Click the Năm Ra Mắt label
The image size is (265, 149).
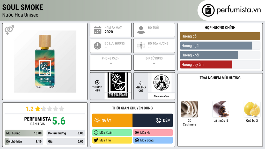click(113, 27)
